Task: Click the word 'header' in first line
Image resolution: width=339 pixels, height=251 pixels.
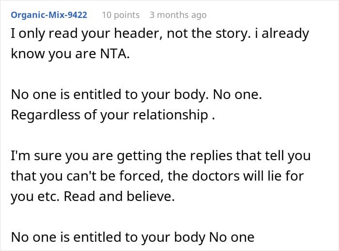Action: point(138,33)
